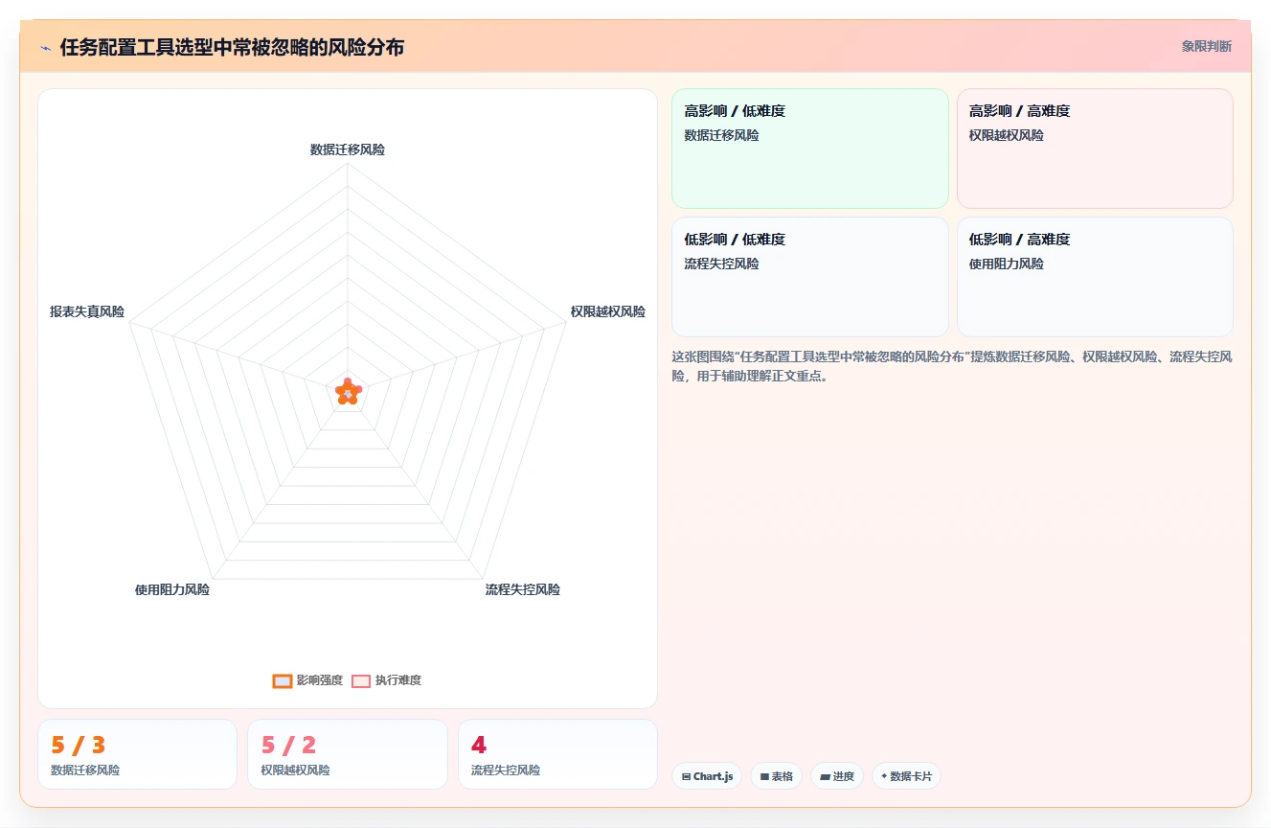Click the 象限判断 label in the header

click(x=1206, y=46)
